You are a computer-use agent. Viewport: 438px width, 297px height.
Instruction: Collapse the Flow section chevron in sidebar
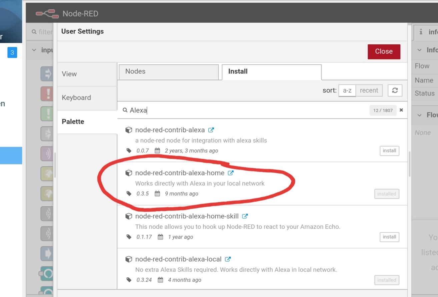[x=419, y=115]
